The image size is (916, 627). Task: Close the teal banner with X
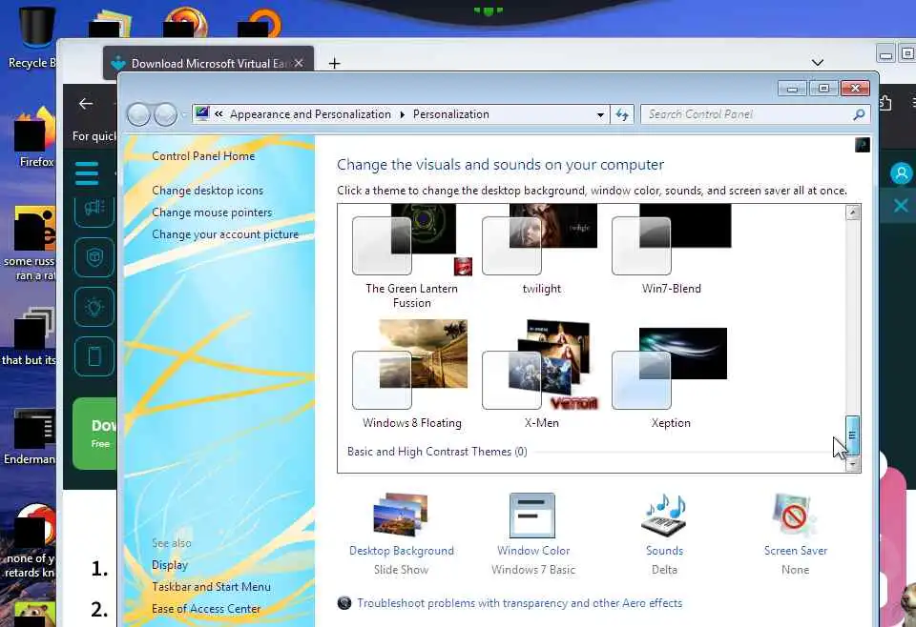pos(900,205)
